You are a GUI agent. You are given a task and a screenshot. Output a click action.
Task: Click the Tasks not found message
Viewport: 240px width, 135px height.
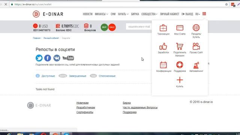click(45, 89)
